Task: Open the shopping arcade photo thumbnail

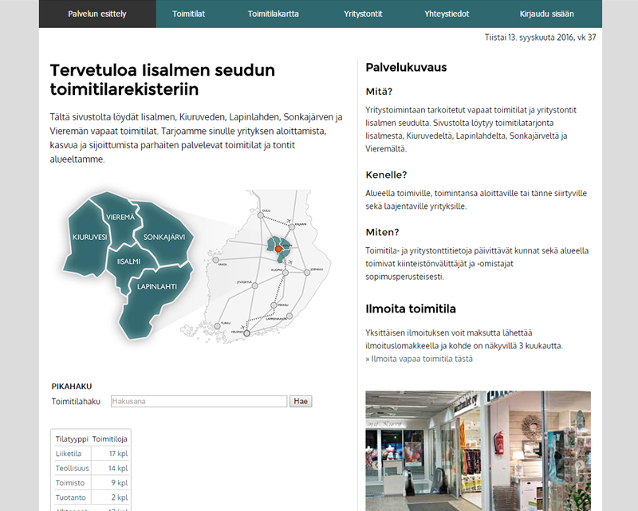Action: click(x=478, y=450)
